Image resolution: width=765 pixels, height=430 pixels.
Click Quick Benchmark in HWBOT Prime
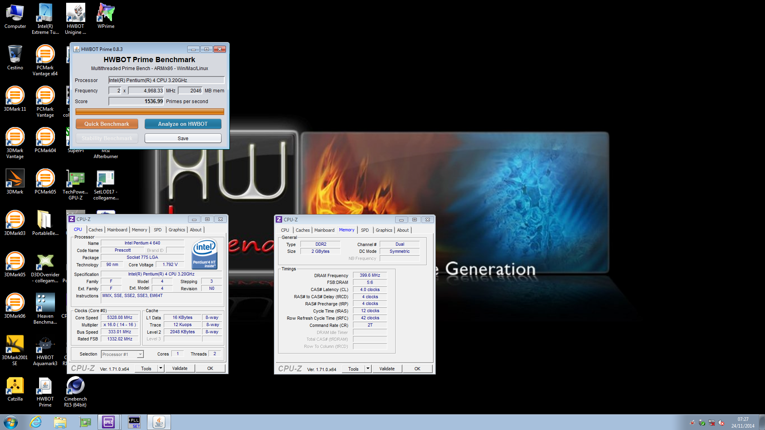107,124
